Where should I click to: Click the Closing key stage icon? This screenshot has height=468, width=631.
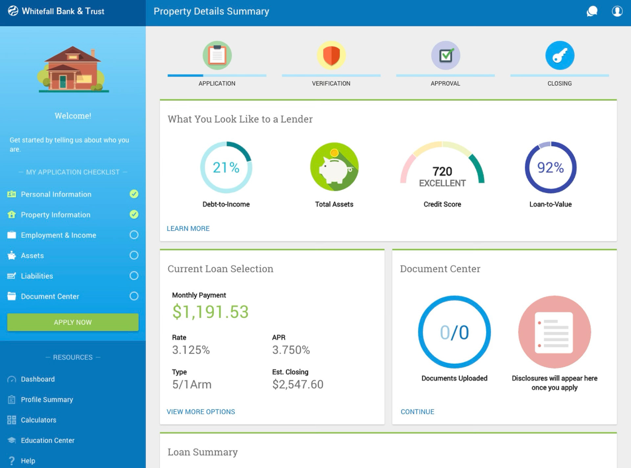[x=559, y=55]
